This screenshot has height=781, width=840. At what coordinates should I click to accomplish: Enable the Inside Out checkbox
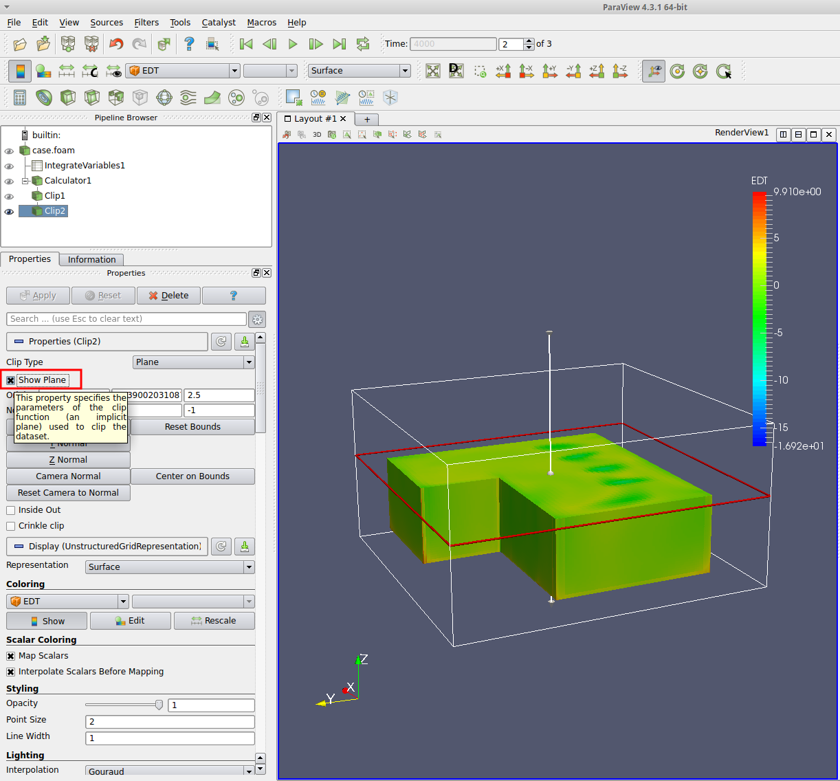[11, 510]
